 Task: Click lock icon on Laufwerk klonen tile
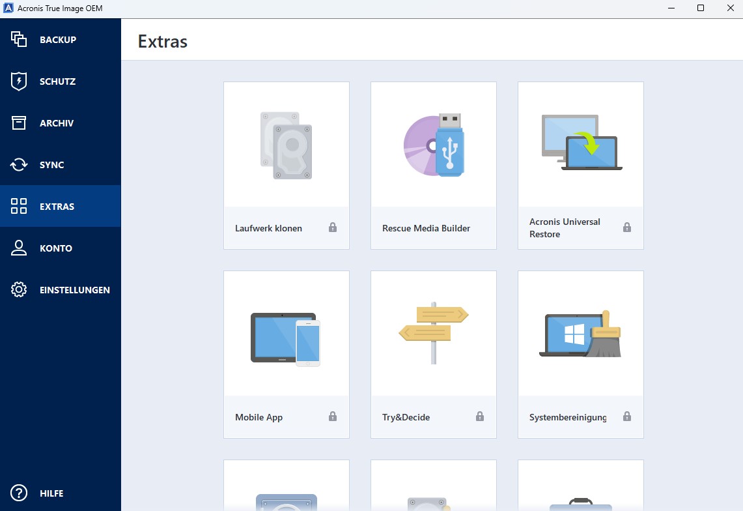pos(333,227)
